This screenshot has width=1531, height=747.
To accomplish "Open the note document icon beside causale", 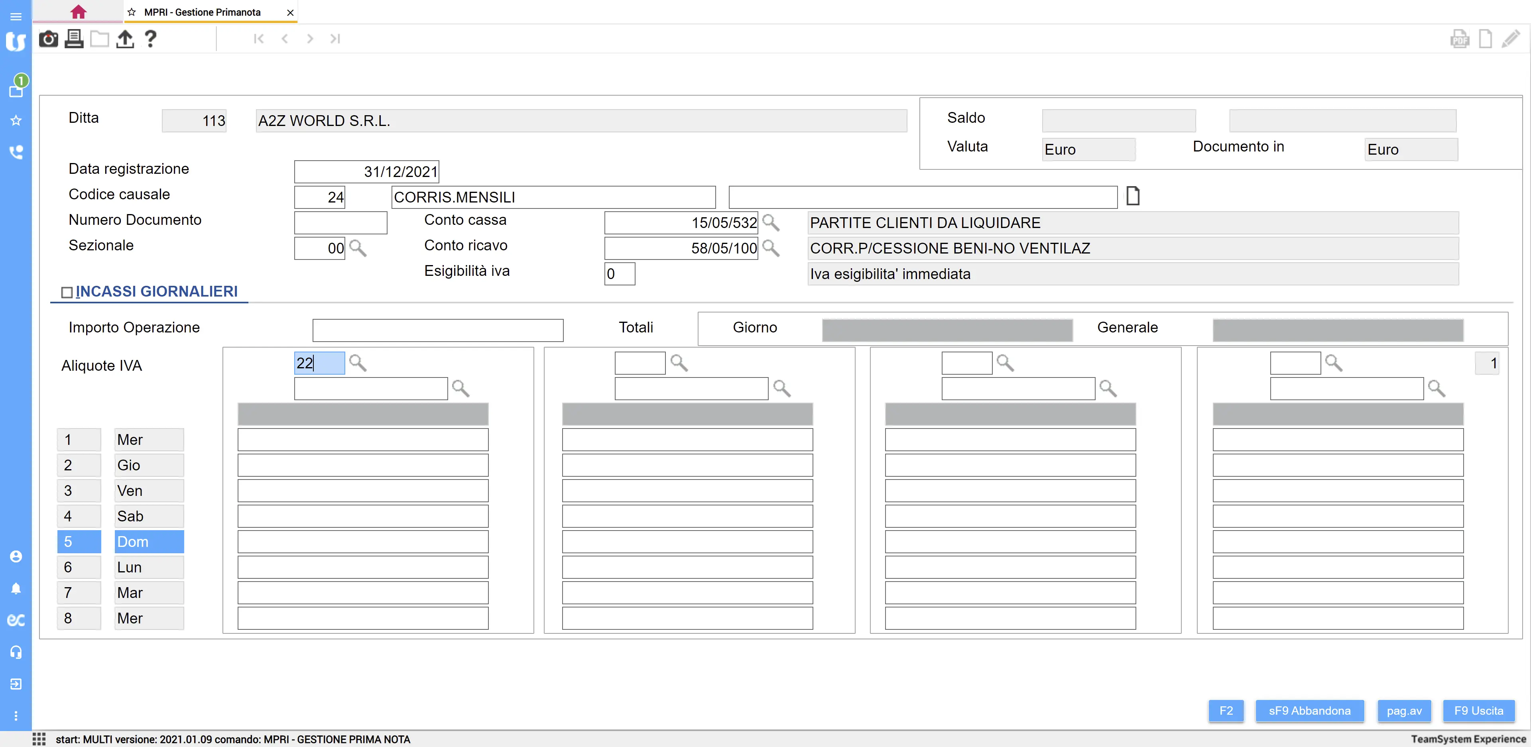I will [1133, 196].
